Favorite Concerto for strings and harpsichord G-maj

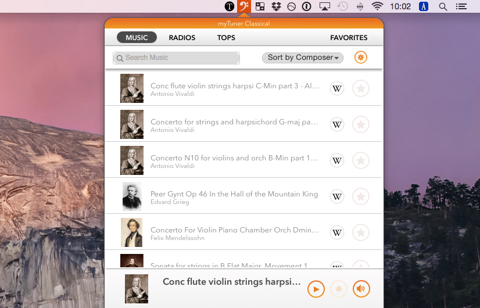(361, 124)
